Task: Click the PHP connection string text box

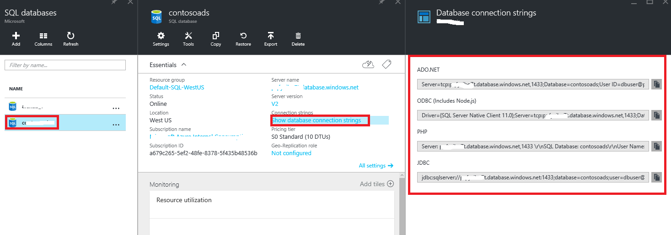Action: (x=533, y=146)
